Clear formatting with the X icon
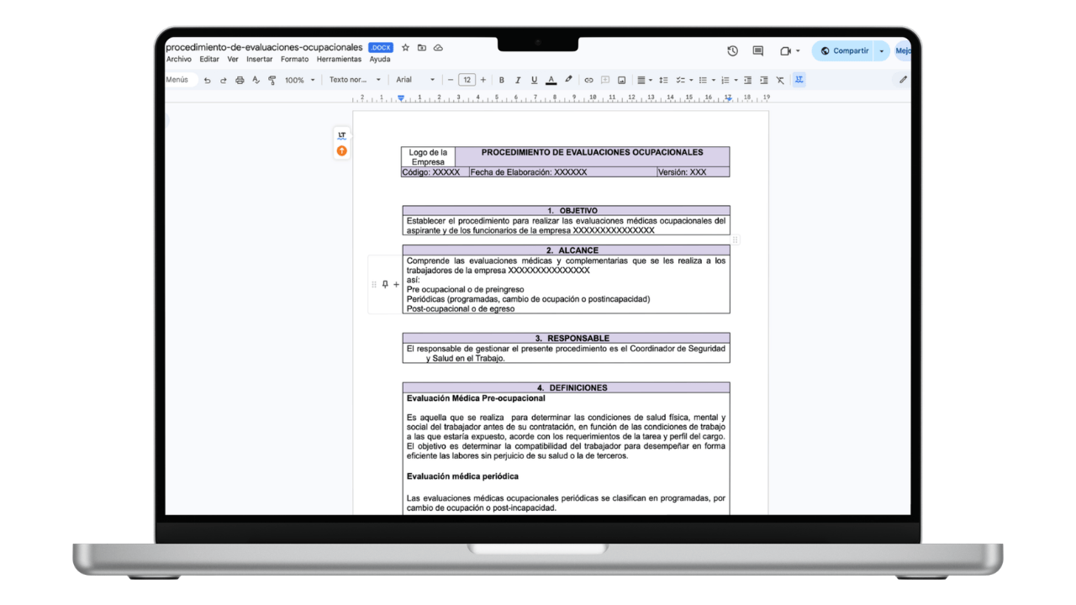The height and width of the screenshot is (605, 1076). (780, 80)
